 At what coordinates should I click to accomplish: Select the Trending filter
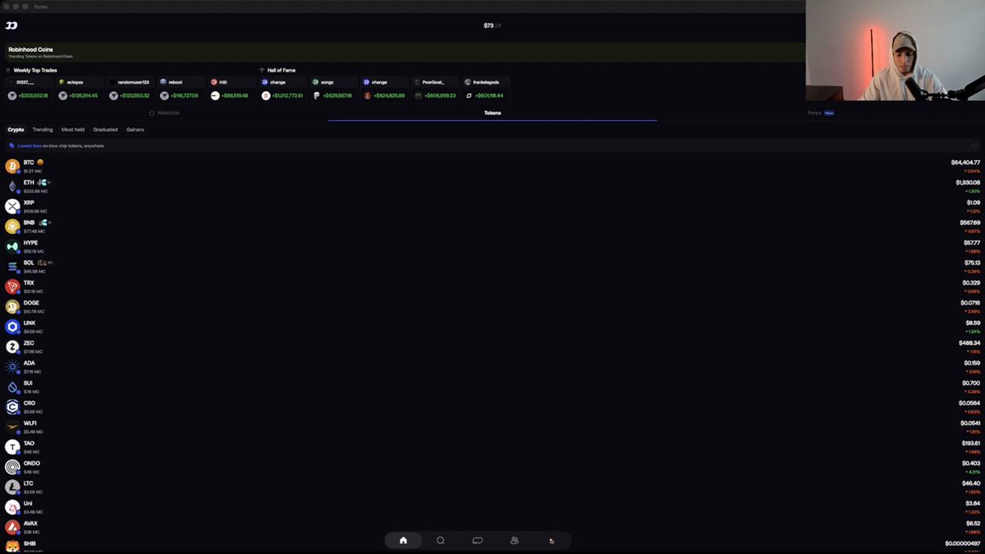pyautogui.click(x=43, y=130)
